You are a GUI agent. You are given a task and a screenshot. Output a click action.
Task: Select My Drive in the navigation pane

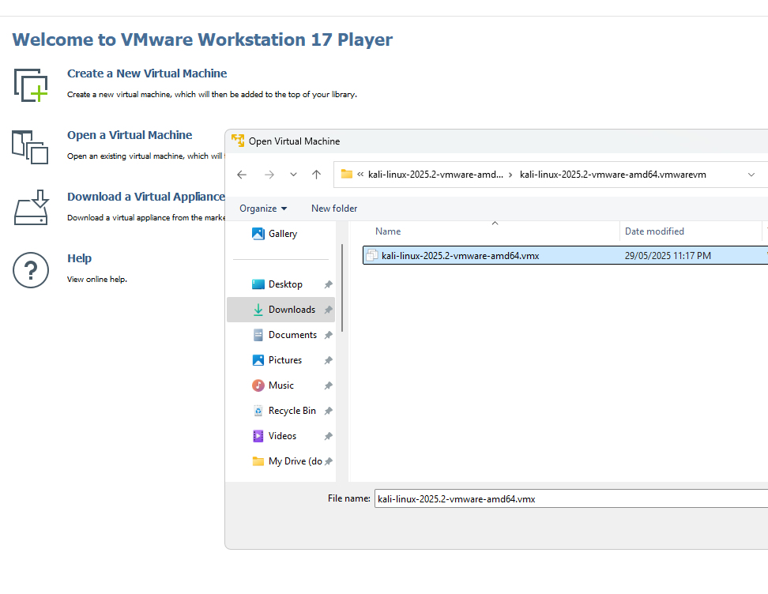[281, 461]
